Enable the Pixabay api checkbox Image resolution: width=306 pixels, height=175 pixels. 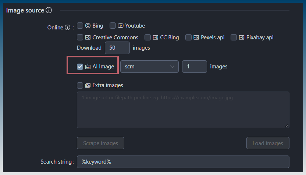coord(234,37)
